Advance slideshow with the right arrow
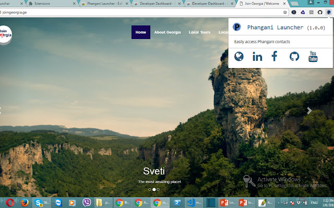 point(309,110)
